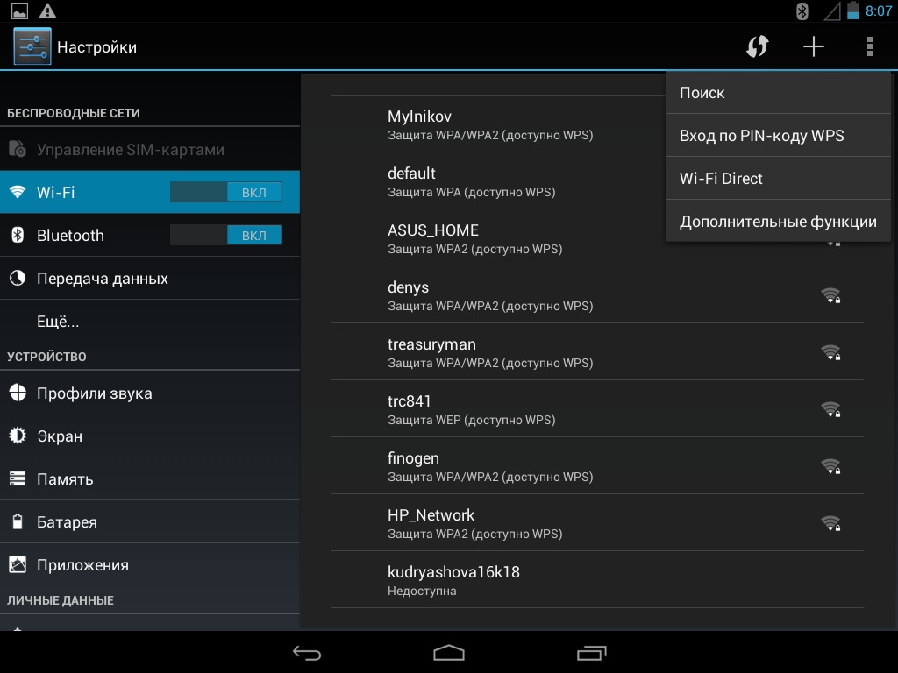Disable the Bluetooth toggle switch
The height and width of the screenshot is (673, 898).
pos(226,235)
